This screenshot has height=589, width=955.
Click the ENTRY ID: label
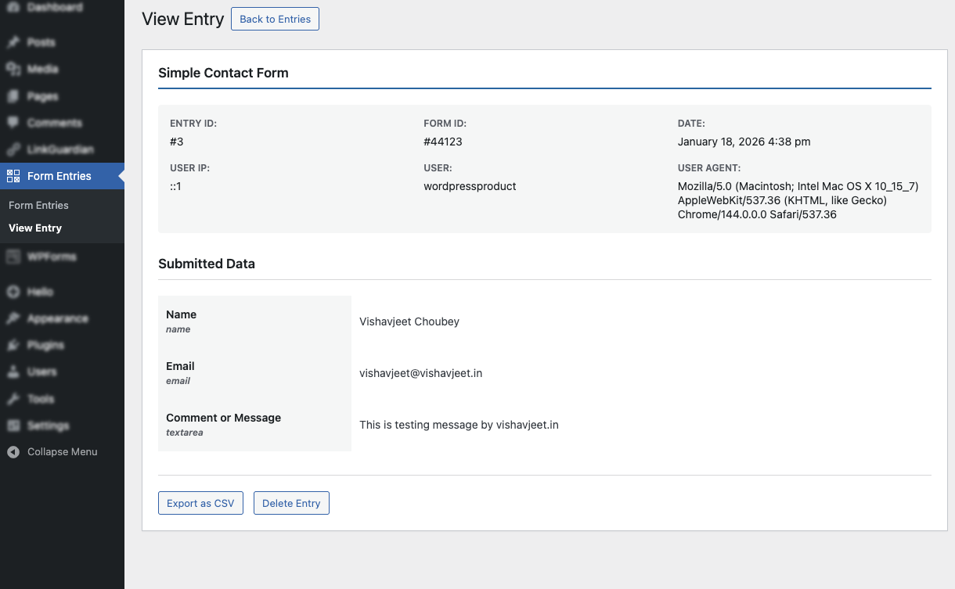193,124
